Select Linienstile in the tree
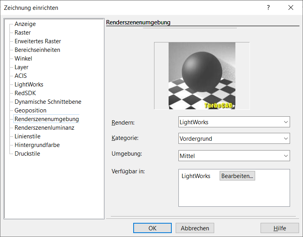The height and width of the screenshot is (237, 303). click(x=28, y=136)
